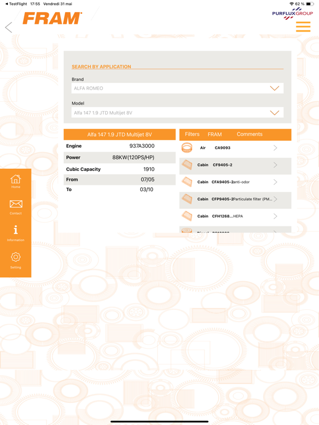Click the Comments column header

point(250,134)
